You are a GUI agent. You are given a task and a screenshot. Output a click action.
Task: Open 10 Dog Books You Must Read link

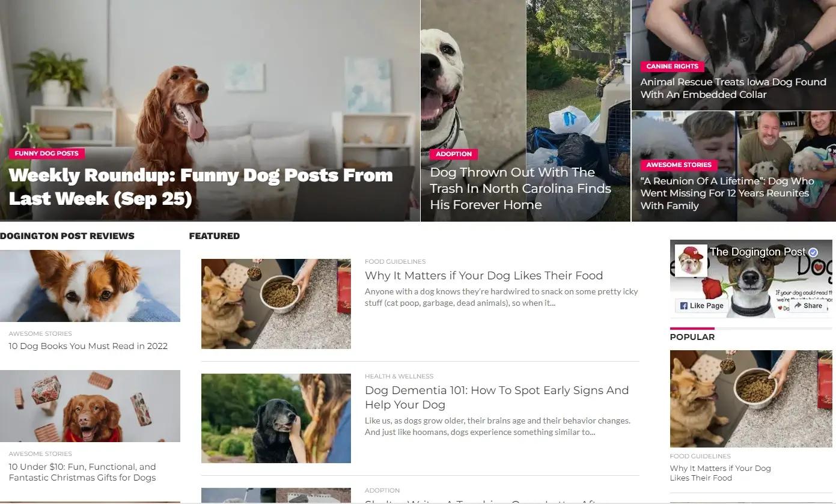(x=88, y=346)
